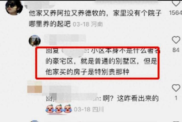Screen dimensions: 182x122
Task: Click the like count showing 1
Action: (x=176, y=98)
